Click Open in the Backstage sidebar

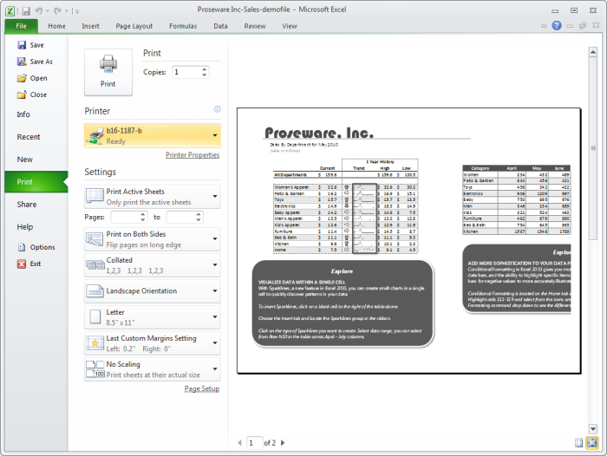point(32,78)
